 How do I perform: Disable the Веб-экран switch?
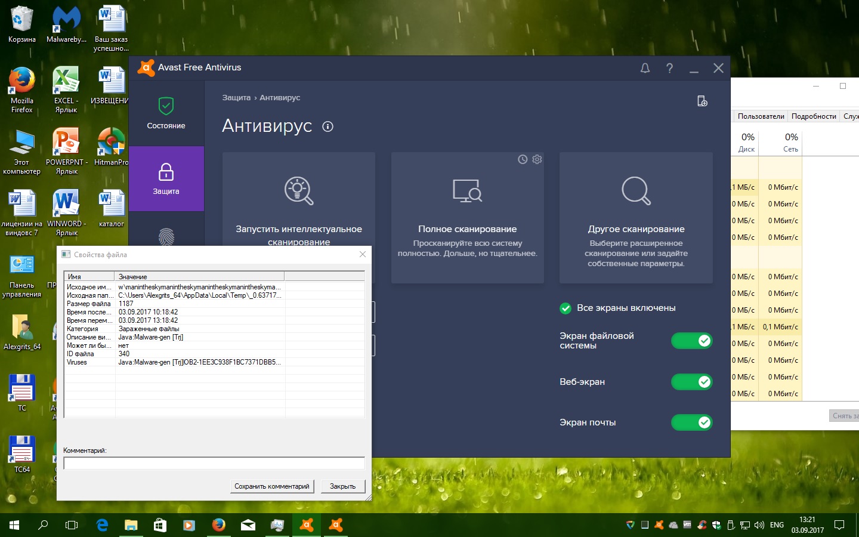point(691,382)
